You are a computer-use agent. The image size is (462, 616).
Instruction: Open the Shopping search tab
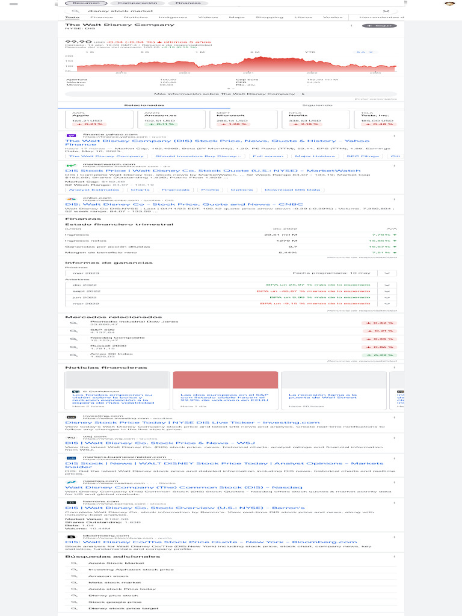[269, 17]
